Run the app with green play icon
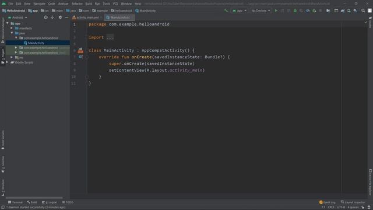This screenshot has width=373, height=210. tap(276, 10)
